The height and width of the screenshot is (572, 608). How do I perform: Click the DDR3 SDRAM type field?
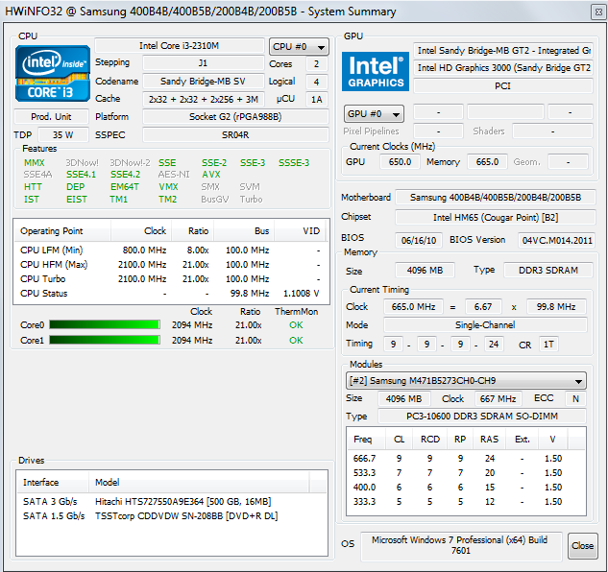coord(548,270)
